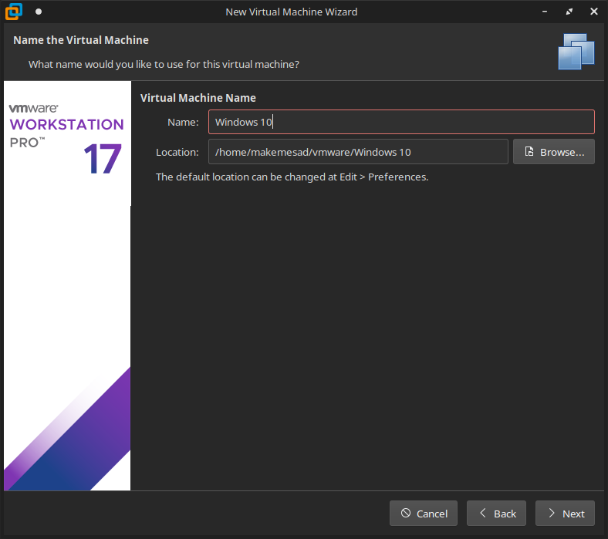Image resolution: width=608 pixels, height=539 pixels.
Task: Click the VMware app icon in title bar
Action: 14,12
